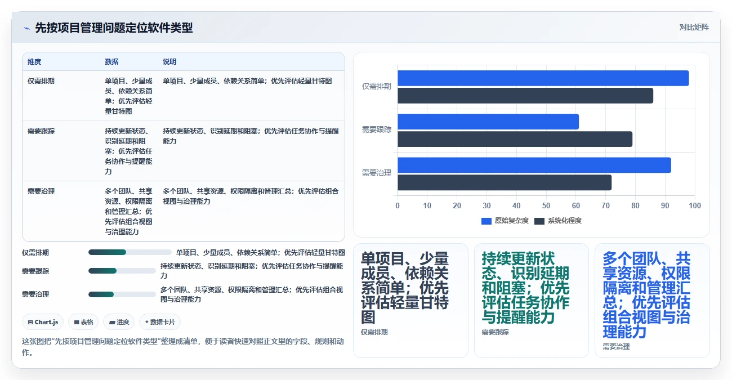This screenshot has height=380, width=732.
Task: Click the dark bar for 需要治理
Action: tap(505, 182)
